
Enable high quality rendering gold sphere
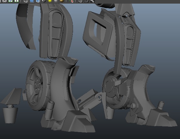tap(62, 1)
